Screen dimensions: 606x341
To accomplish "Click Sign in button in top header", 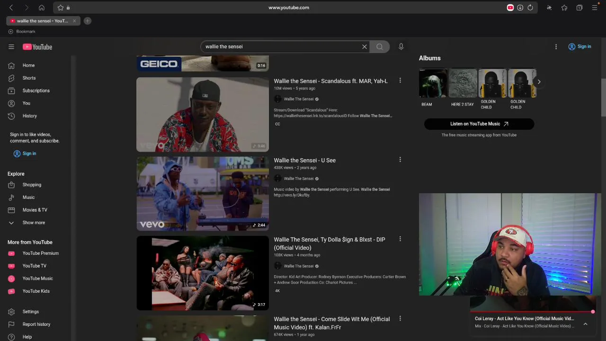I will point(580,46).
